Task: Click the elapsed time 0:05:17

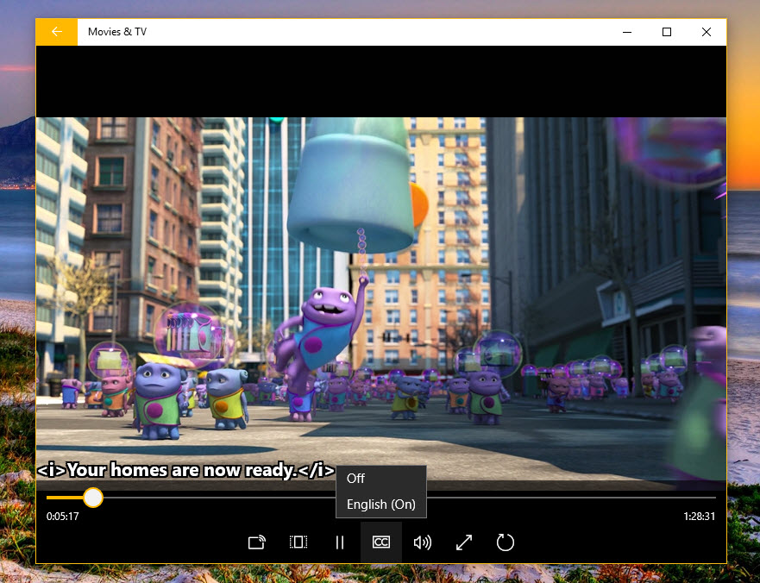Action: (x=62, y=517)
